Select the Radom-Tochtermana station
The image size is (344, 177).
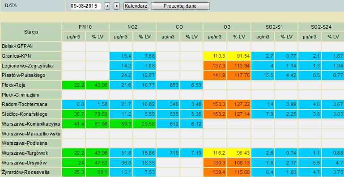(31, 105)
